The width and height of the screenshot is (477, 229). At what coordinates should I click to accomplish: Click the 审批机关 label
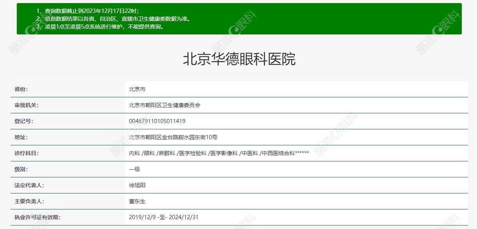click(x=27, y=105)
